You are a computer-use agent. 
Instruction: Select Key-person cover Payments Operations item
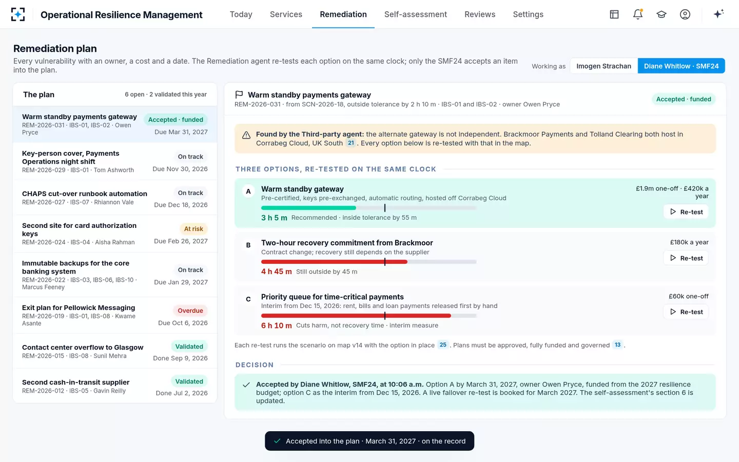[x=115, y=162]
